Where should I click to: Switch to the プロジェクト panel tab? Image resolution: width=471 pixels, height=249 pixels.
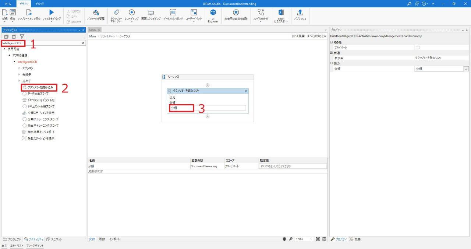(12, 239)
